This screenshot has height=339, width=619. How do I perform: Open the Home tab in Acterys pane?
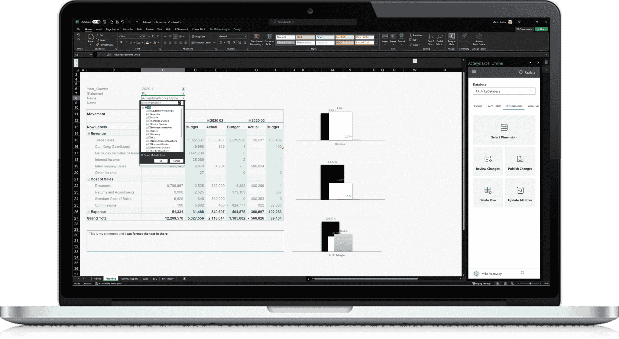click(478, 106)
